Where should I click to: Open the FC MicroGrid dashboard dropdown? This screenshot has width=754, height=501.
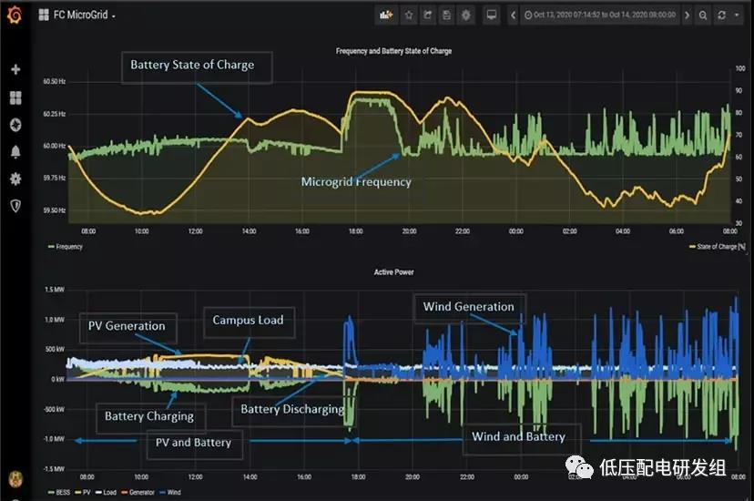coord(77,15)
